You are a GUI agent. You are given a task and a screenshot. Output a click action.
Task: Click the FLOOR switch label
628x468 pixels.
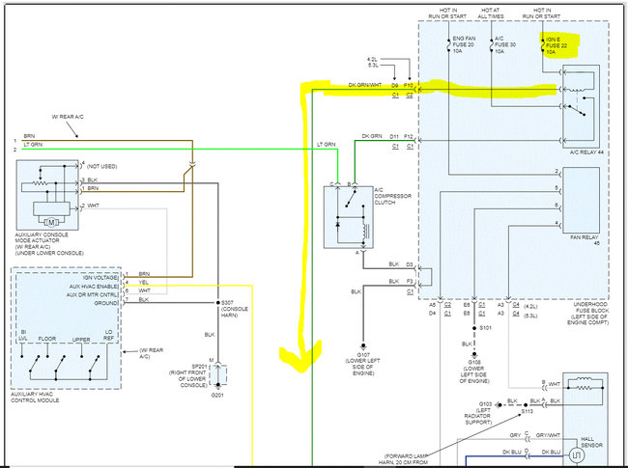[x=47, y=339]
